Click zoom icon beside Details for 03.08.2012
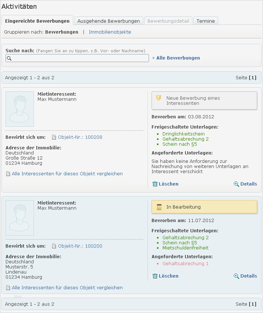Image resolution: width=263 pixels, height=313 pixels. click(x=236, y=184)
